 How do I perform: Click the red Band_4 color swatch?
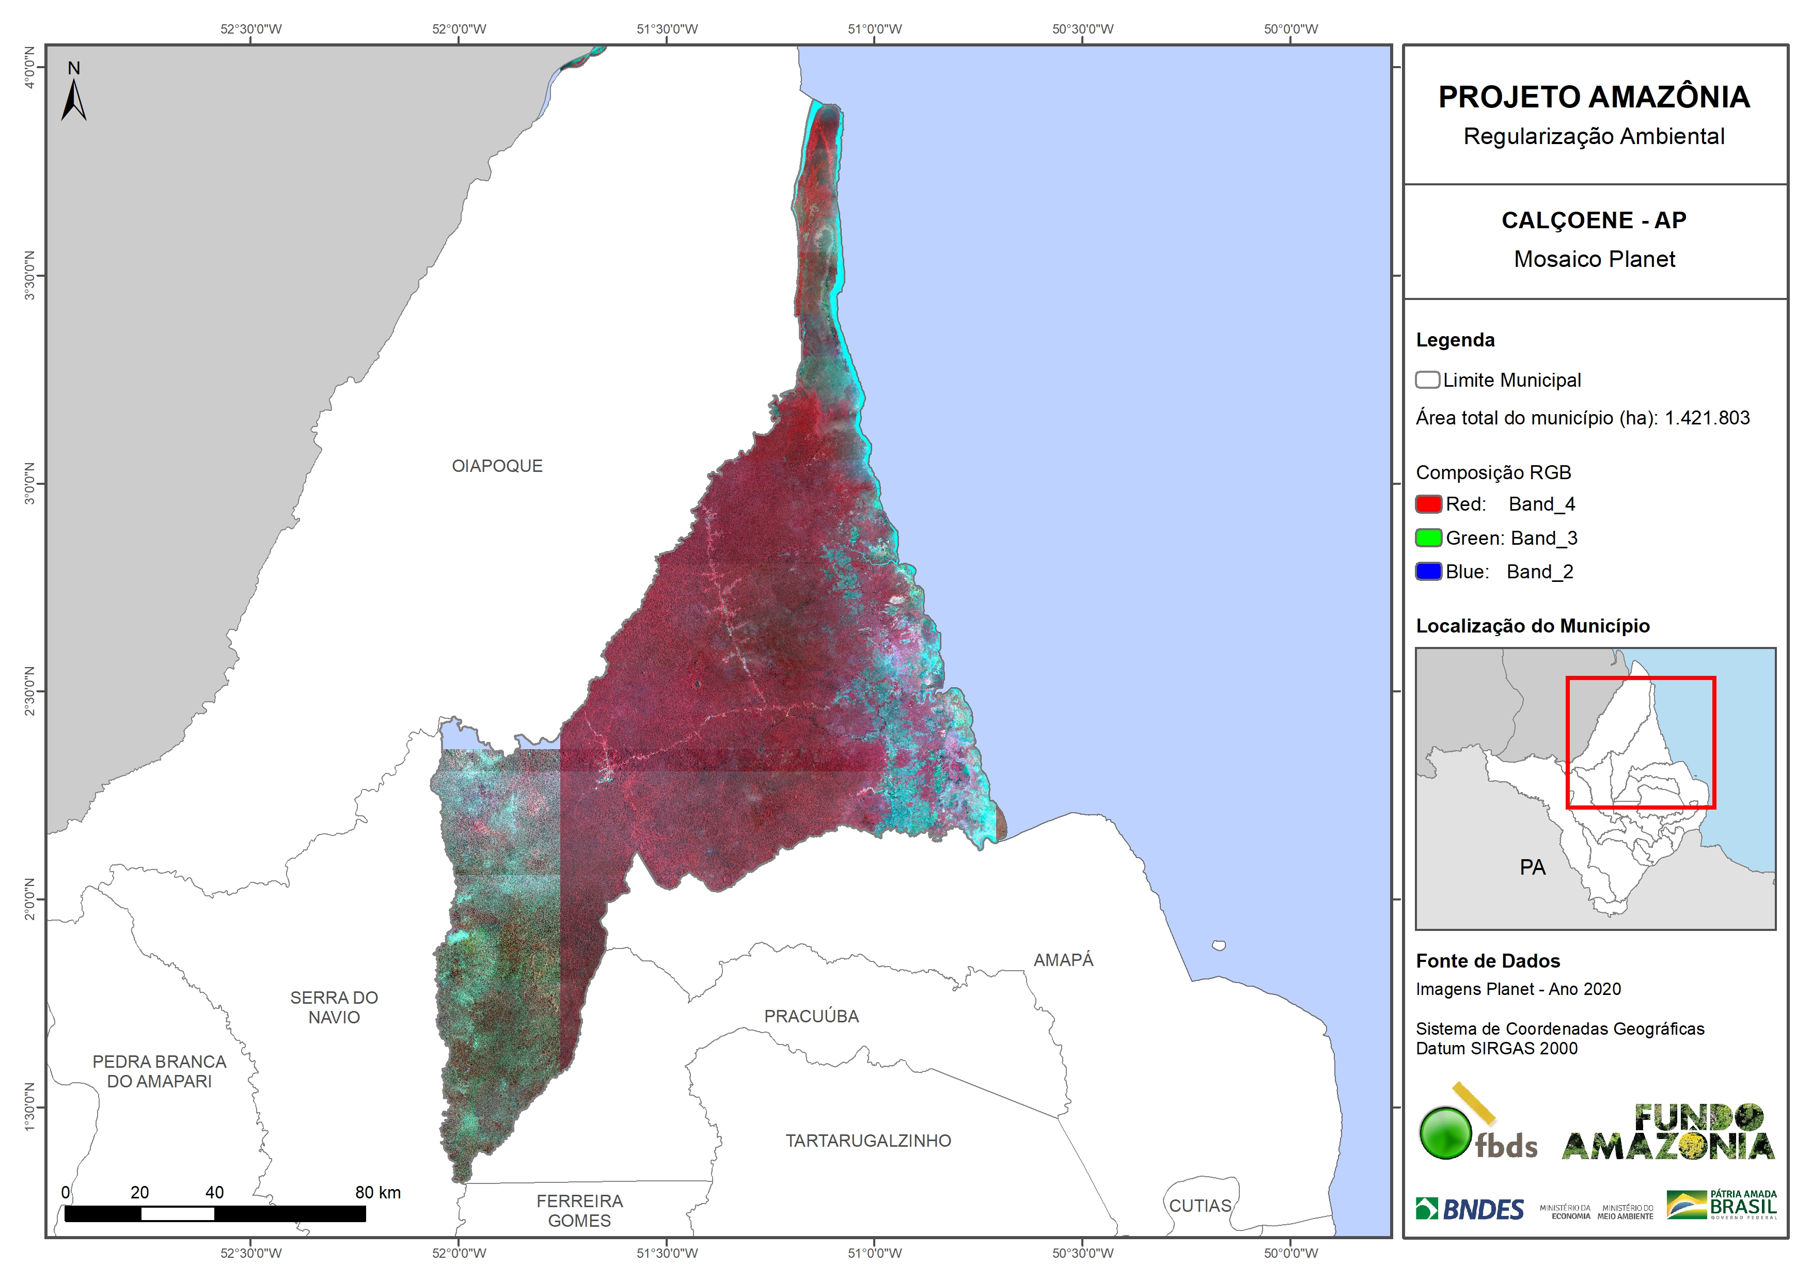1428,503
